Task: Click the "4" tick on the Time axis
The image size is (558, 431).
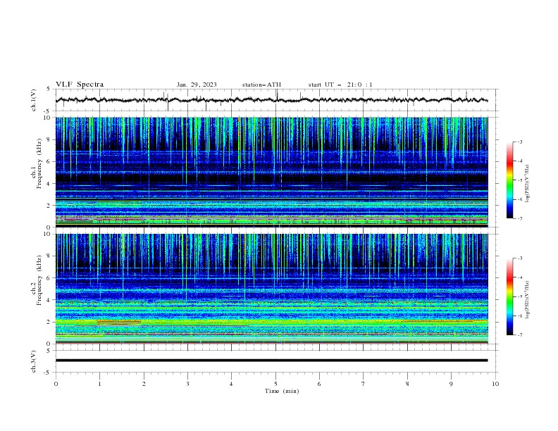Action: coord(231,384)
